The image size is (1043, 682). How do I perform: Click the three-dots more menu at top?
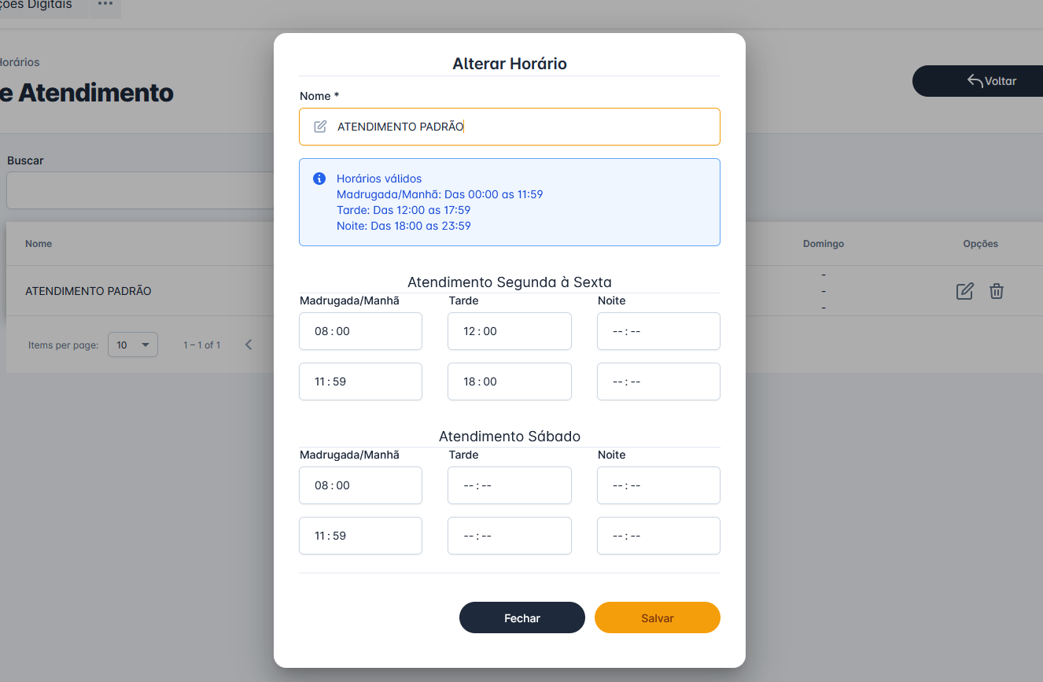click(x=105, y=5)
